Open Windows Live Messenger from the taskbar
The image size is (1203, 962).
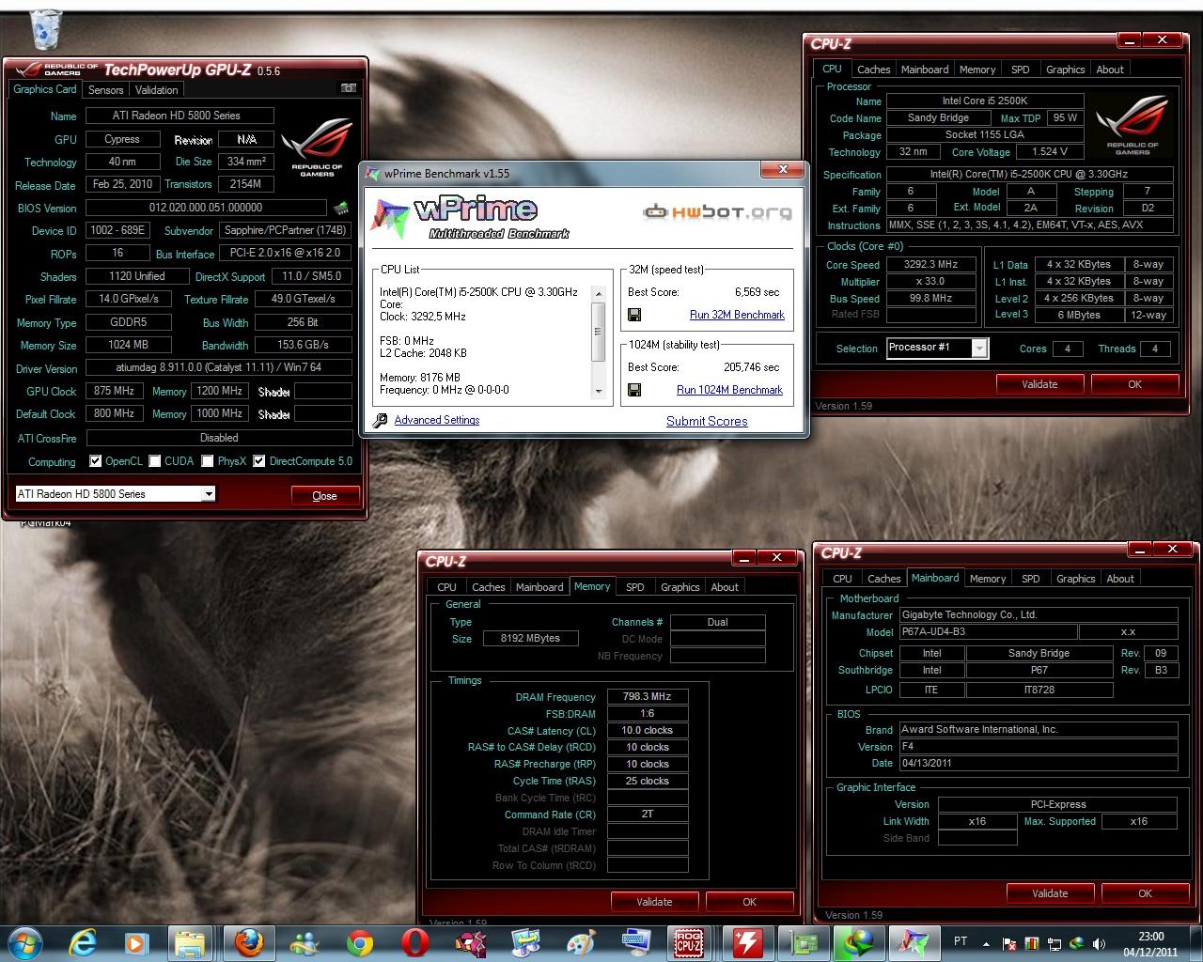(305, 942)
